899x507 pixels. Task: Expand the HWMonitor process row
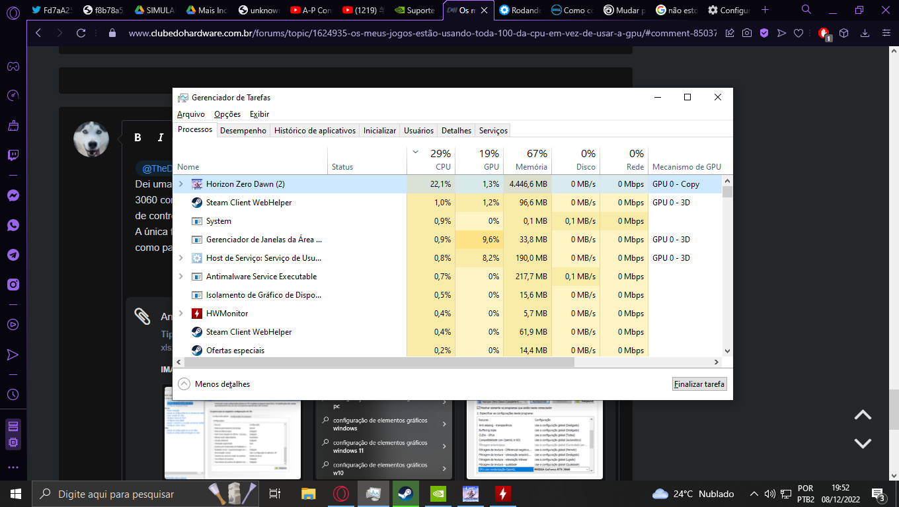[x=181, y=314]
